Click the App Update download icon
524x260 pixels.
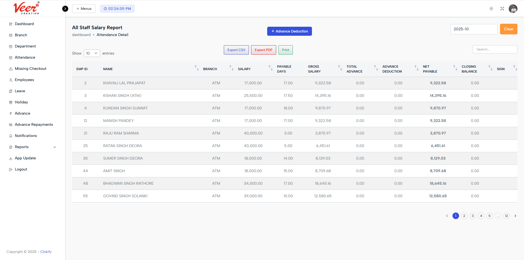point(10,158)
